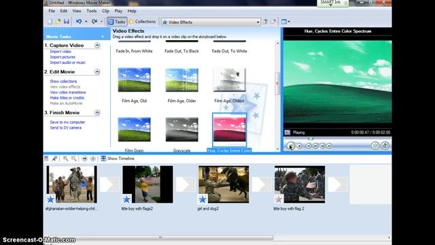Toggle the Tasks pane button

[117, 22]
